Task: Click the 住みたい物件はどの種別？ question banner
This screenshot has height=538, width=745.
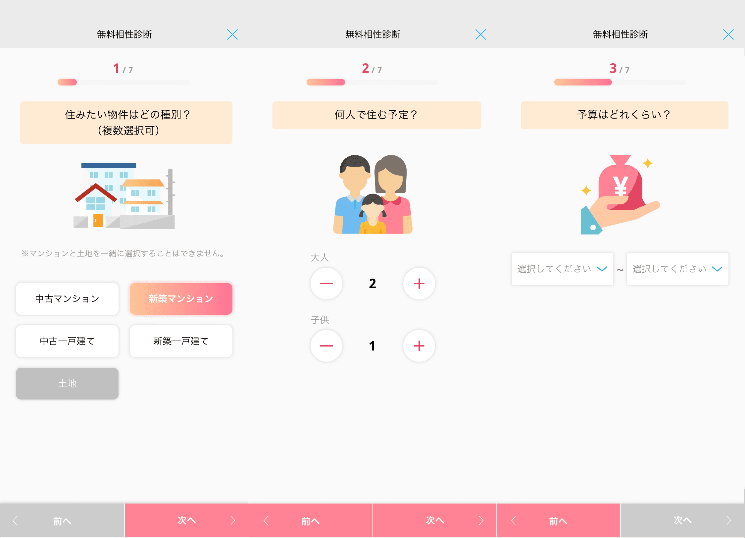Action: (126, 123)
